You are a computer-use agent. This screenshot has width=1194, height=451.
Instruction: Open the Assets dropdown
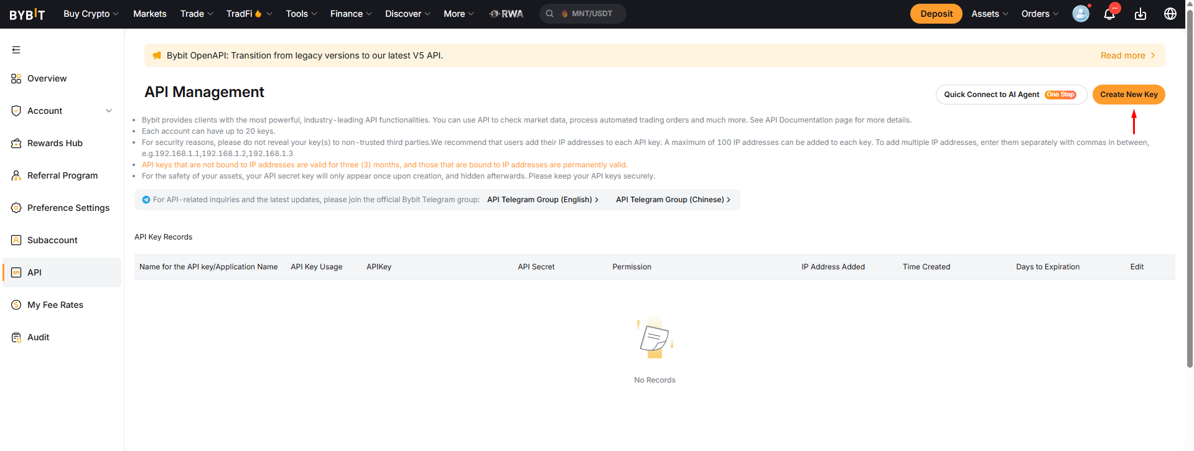990,14
